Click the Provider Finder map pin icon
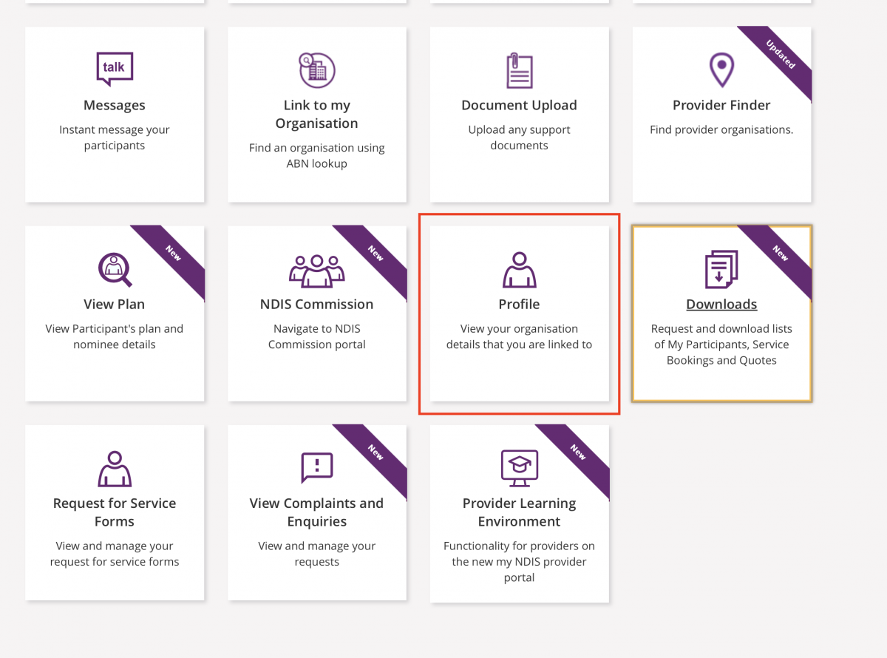Screen dimensions: 887x658 (x=721, y=70)
